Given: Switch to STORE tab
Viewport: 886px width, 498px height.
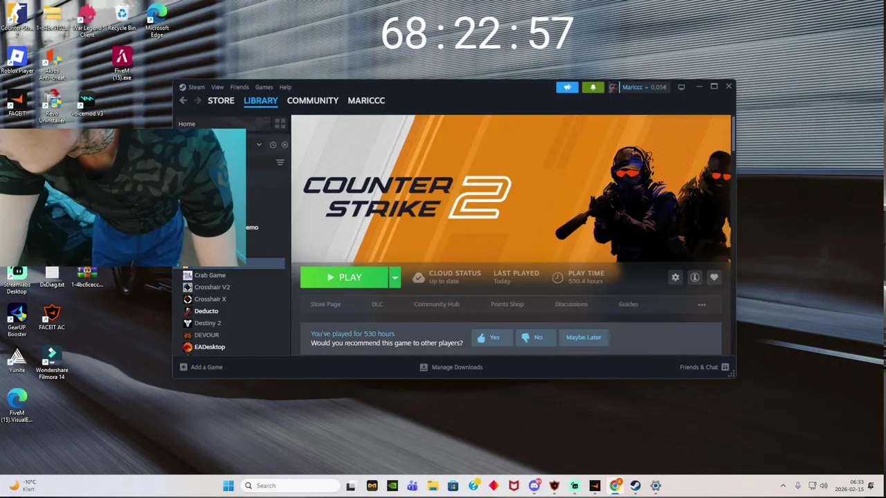Looking at the screenshot, I should pyautogui.click(x=221, y=100).
